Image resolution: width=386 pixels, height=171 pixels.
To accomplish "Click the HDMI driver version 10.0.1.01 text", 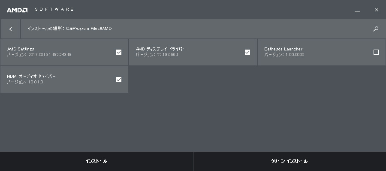I will (26, 82).
